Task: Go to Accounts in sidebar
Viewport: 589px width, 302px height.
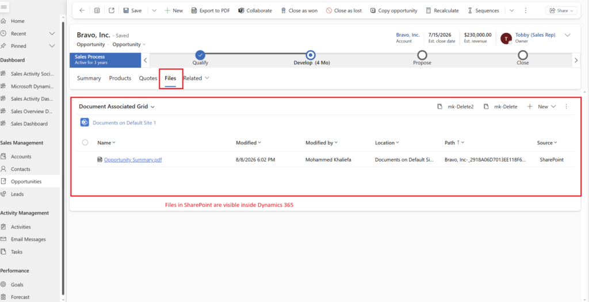Action: [21, 156]
